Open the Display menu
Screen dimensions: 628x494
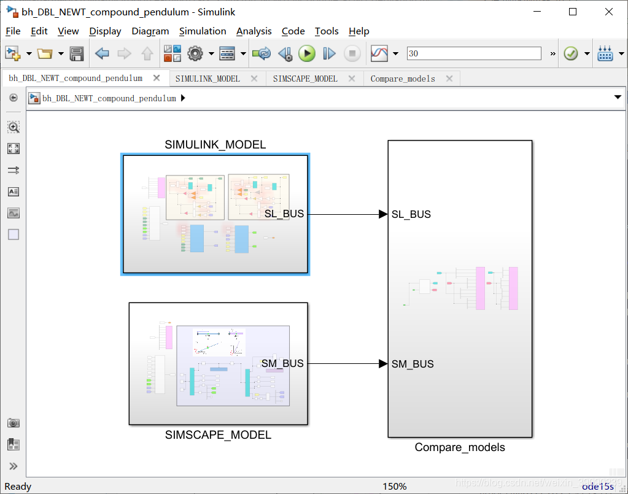point(105,31)
